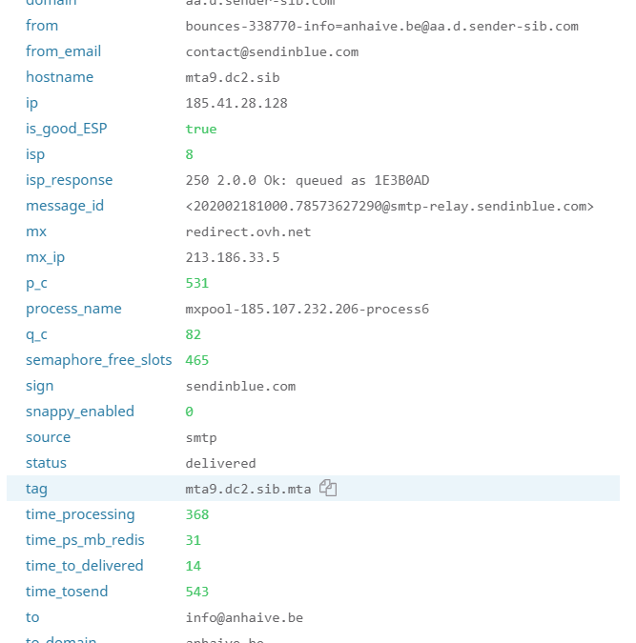
Task: Click the recipient address info@anhaive.be
Action: point(244,617)
